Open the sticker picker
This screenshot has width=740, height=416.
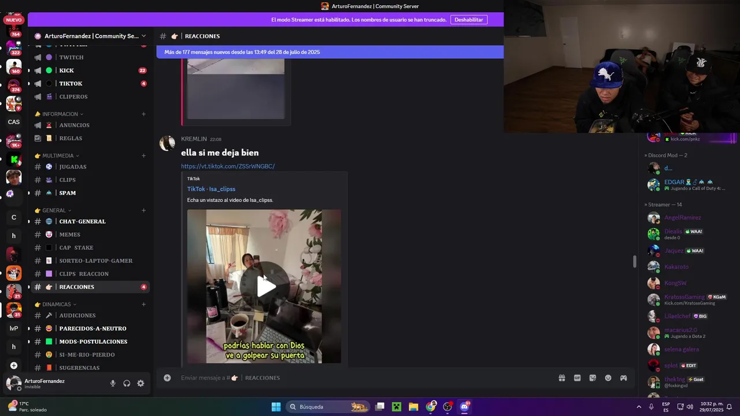[x=593, y=378]
